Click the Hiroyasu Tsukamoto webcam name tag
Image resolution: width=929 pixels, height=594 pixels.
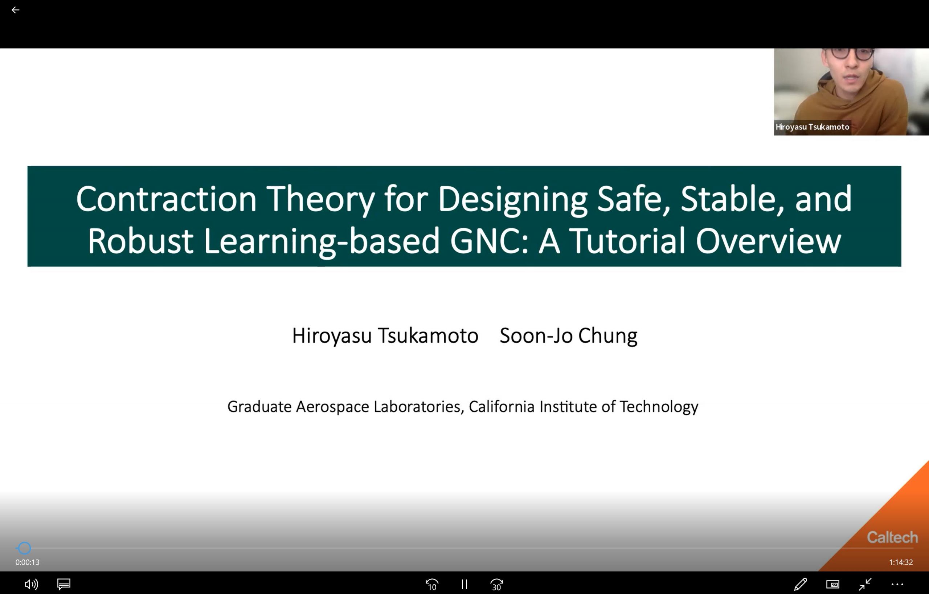[x=812, y=127]
